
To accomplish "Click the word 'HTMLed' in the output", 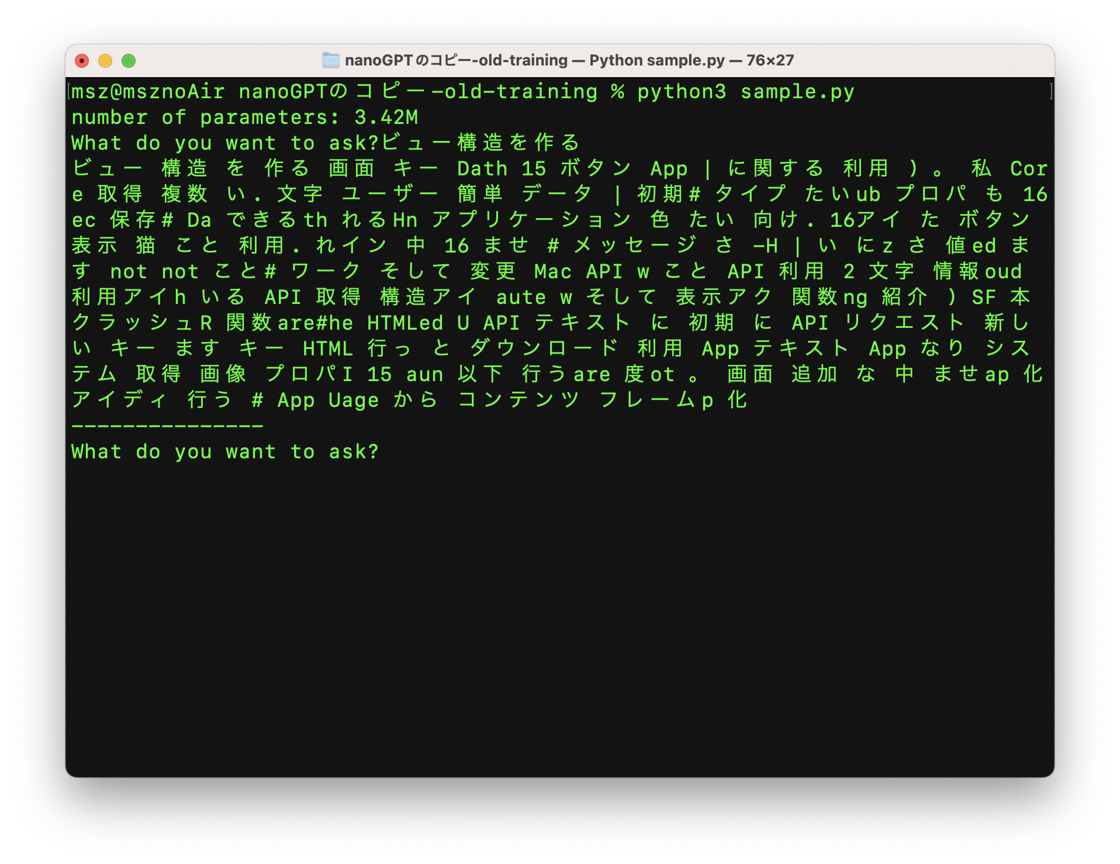I will coord(405,323).
